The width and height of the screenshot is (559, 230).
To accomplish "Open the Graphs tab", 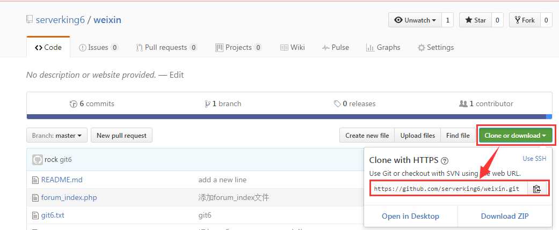I will point(383,47).
